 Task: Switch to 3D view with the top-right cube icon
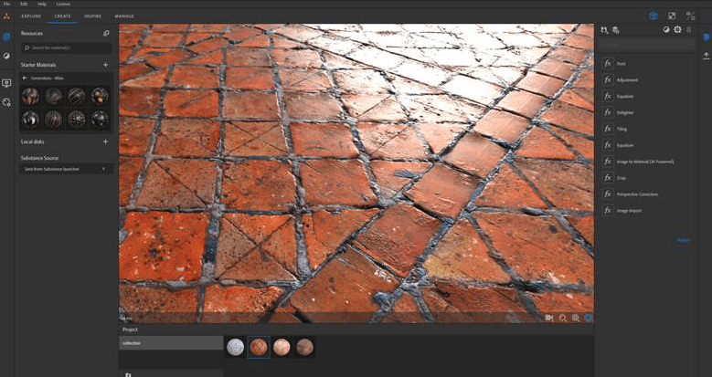tap(653, 16)
